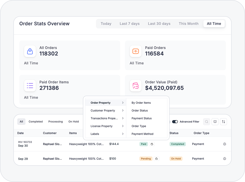Print the Sep 30 order

click(225, 144)
